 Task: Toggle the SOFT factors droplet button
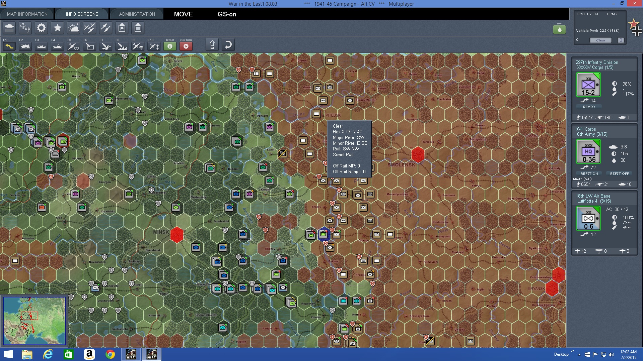click(x=560, y=30)
